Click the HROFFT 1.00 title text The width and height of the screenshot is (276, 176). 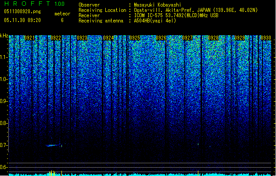(x=34, y=4)
